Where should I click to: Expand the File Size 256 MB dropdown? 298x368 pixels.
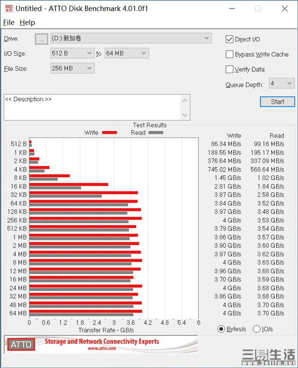[73, 68]
